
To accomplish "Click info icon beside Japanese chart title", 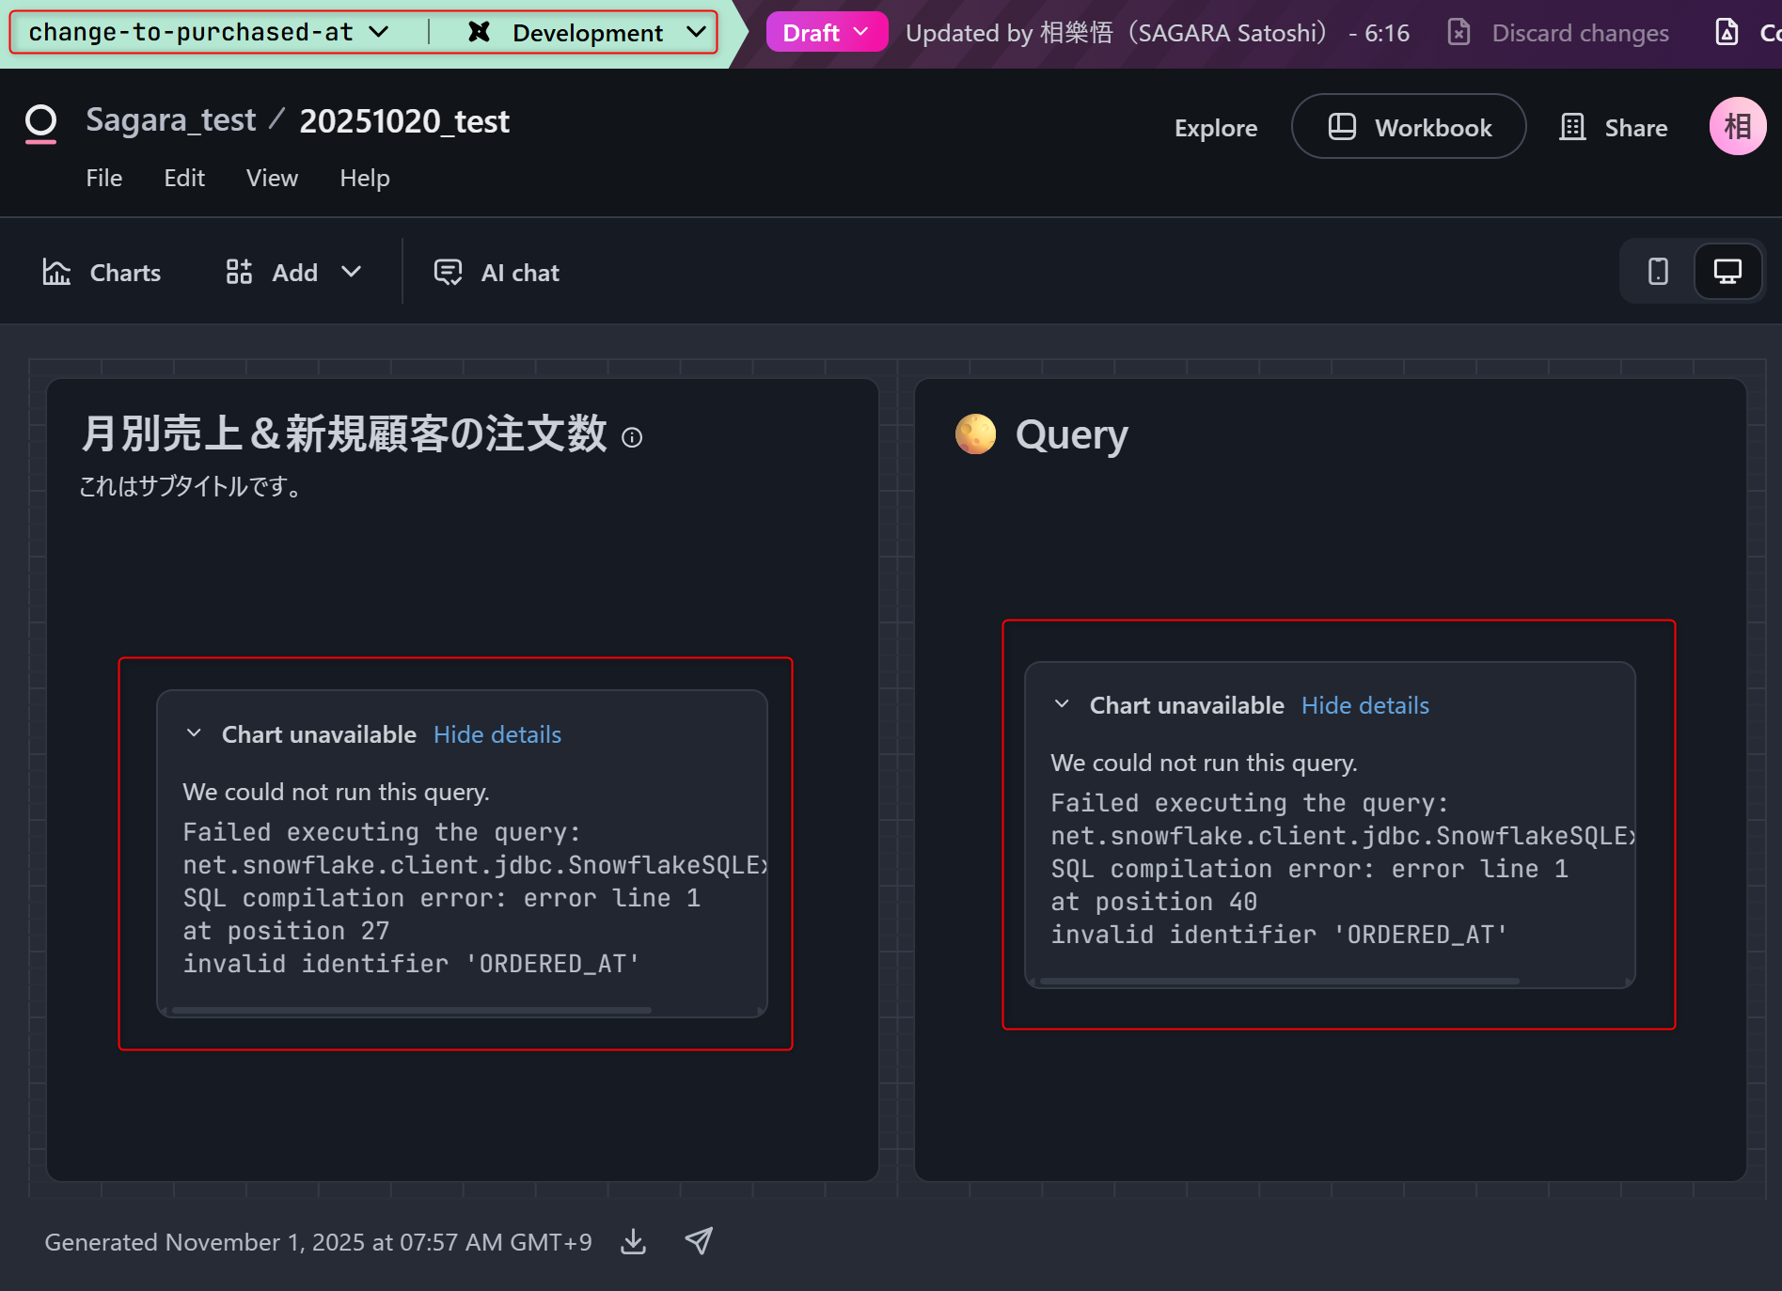I will (632, 437).
